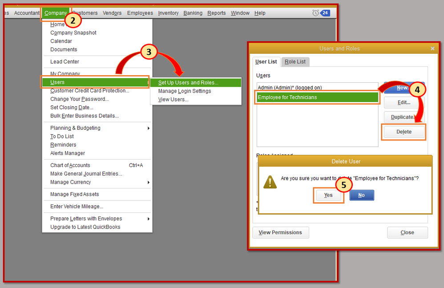Open the Employees menu
The image size is (444, 288).
pos(140,13)
